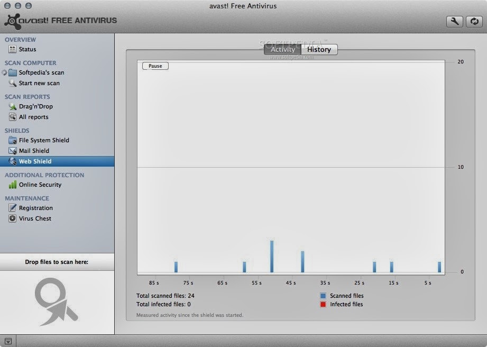Click 'Total scanned files: 24' text

tap(165, 296)
